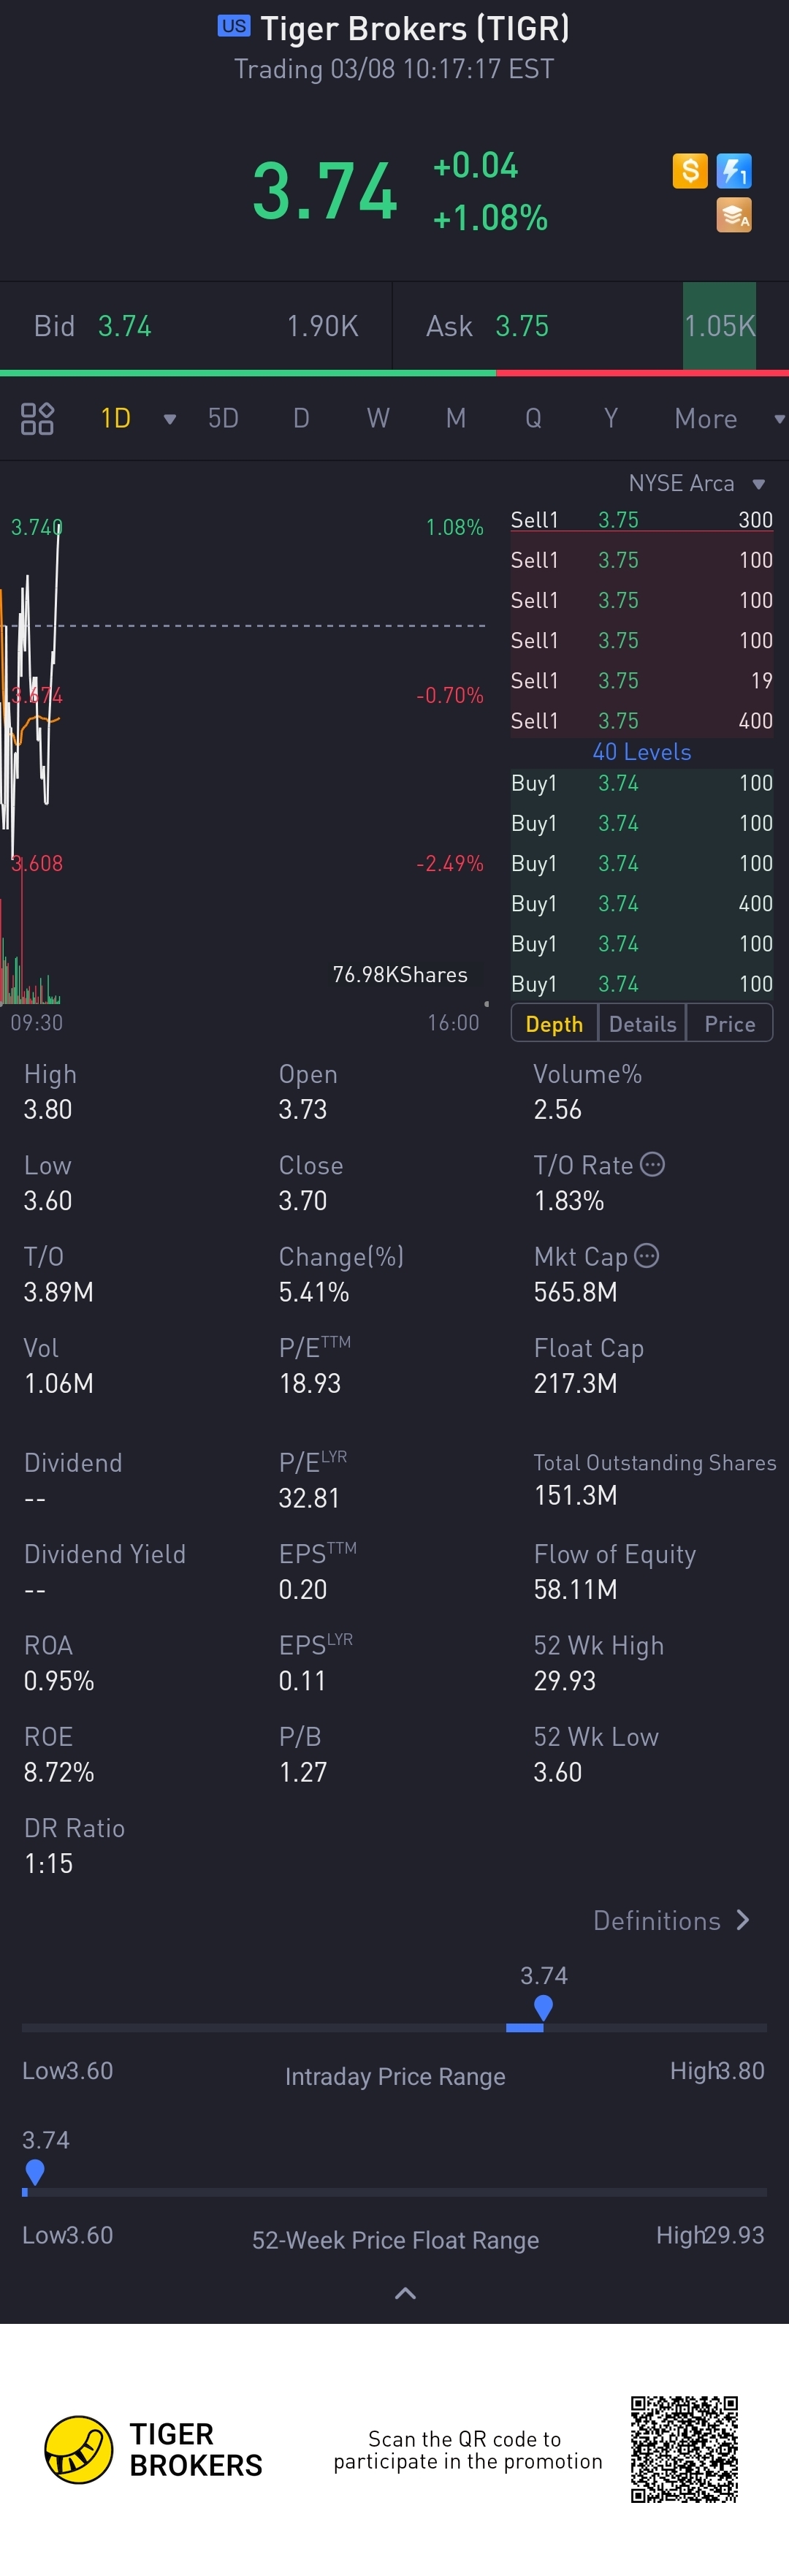The image size is (789, 2576).
Task: Switch order book to Details view
Action: (x=642, y=1024)
